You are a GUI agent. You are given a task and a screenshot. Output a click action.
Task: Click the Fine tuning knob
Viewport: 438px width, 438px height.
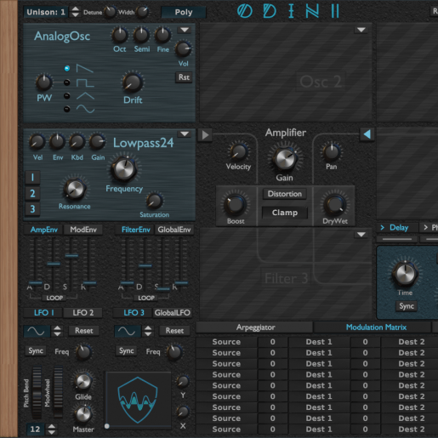[162, 35]
